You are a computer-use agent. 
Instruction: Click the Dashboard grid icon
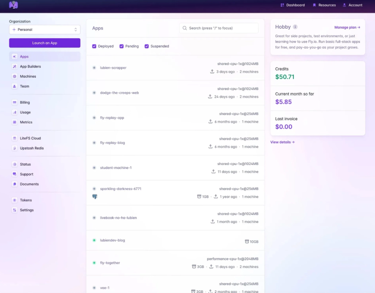pyautogui.click(x=282, y=5)
